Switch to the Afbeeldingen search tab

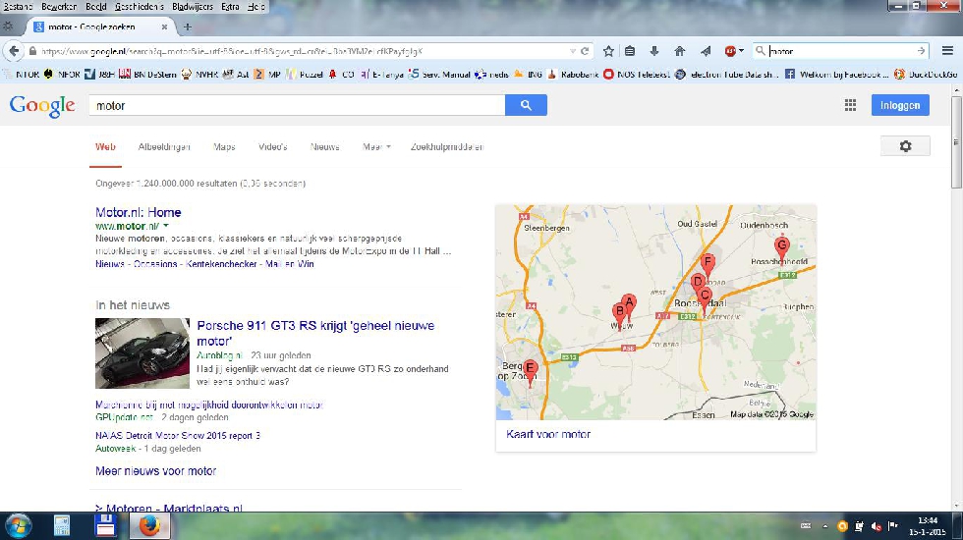click(x=164, y=146)
